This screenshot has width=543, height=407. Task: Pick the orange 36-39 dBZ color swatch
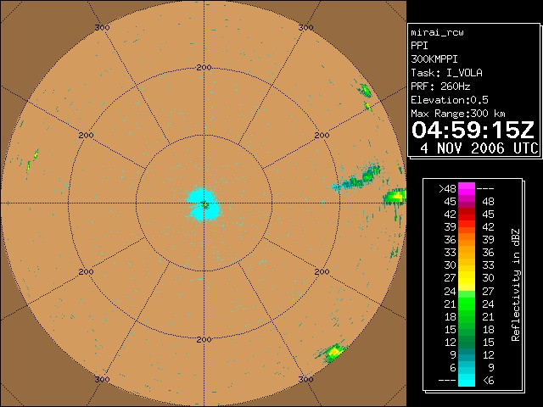(467, 239)
